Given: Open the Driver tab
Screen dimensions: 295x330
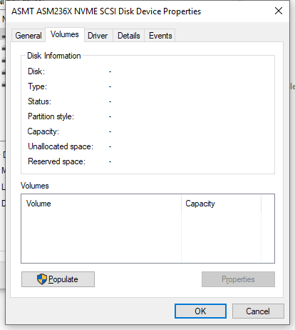Looking at the screenshot, I should point(98,36).
